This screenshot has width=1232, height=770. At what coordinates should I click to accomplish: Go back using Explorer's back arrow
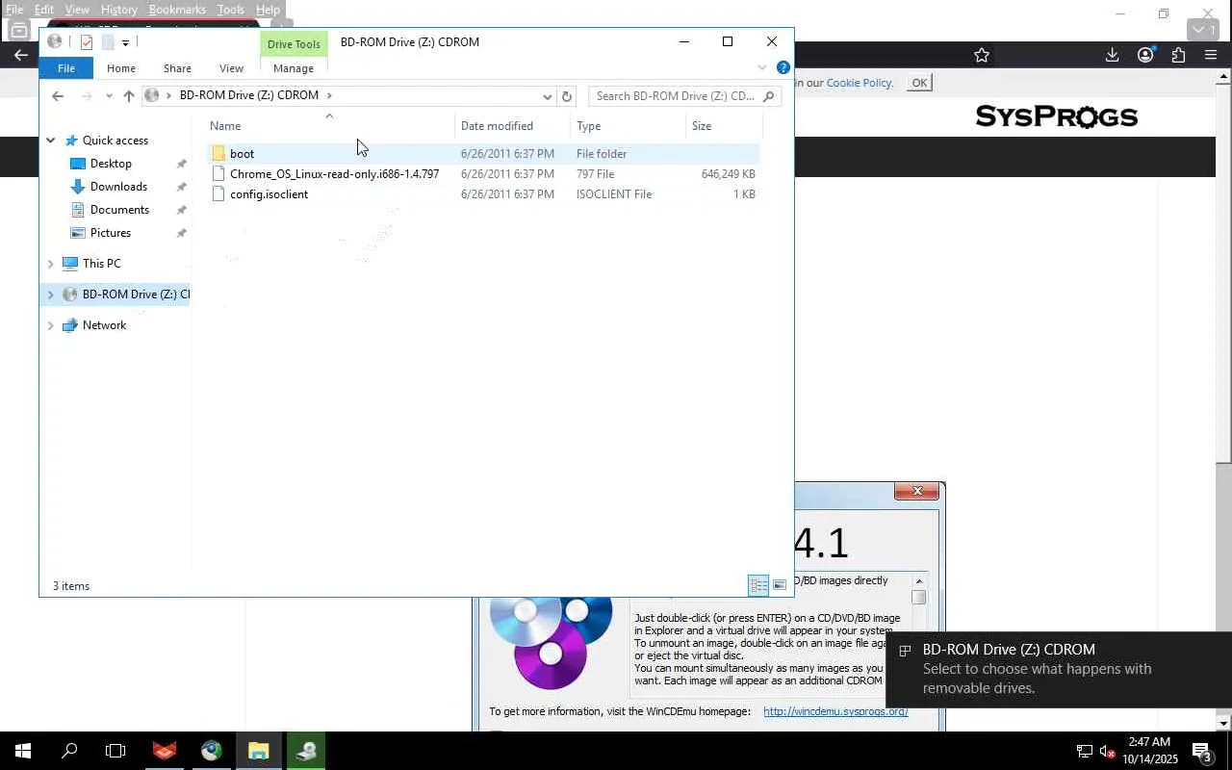[58, 96]
